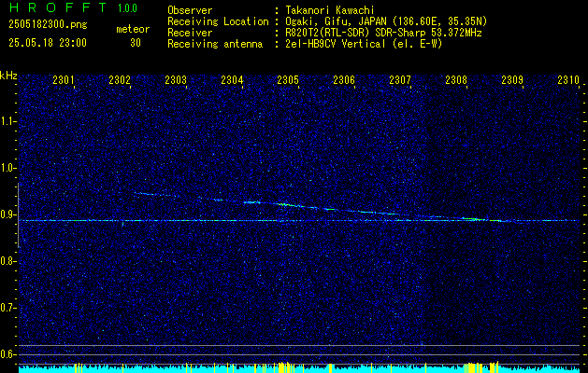Click the horizontal carrier line near 0.89 kHz
This screenshot has width=588, height=373.
click(298, 220)
